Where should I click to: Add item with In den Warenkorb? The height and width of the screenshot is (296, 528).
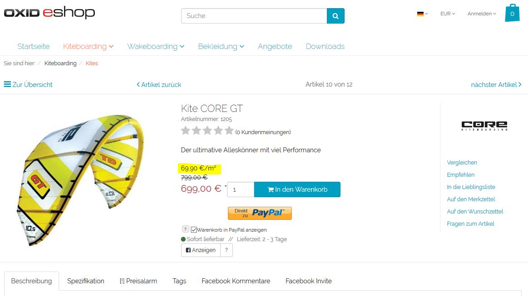point(297,189)
